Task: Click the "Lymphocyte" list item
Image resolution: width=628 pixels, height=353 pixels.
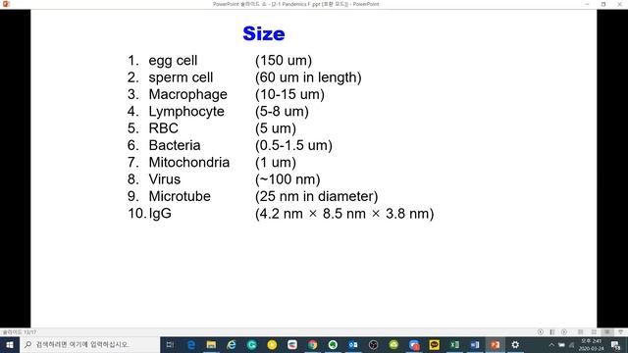Action: (x=186, y=111)
